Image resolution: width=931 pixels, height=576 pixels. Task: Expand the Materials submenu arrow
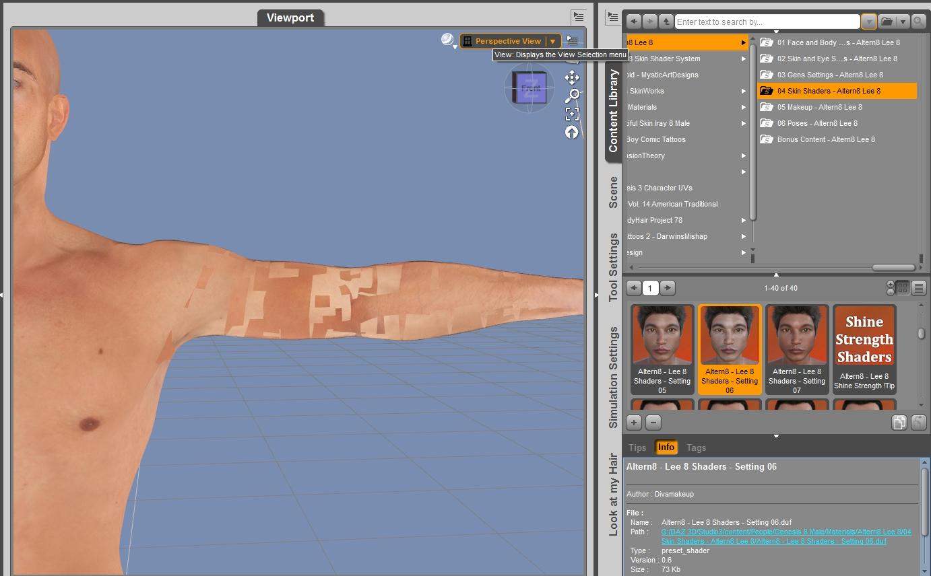tap(743, 107)
